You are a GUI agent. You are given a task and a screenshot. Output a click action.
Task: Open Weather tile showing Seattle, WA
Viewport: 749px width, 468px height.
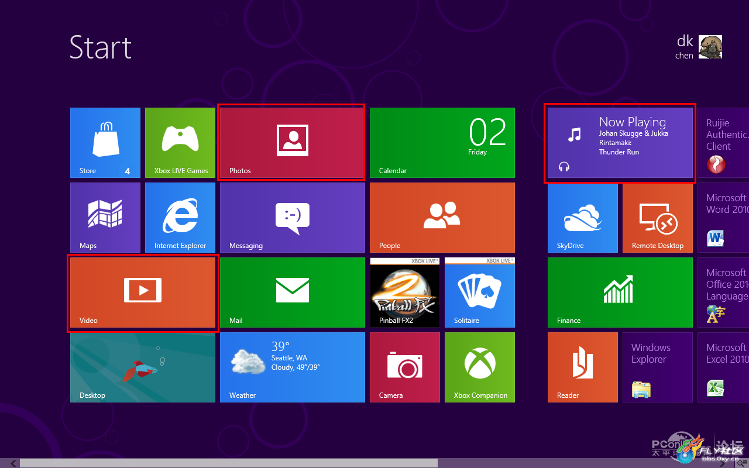tap(293, 367)
